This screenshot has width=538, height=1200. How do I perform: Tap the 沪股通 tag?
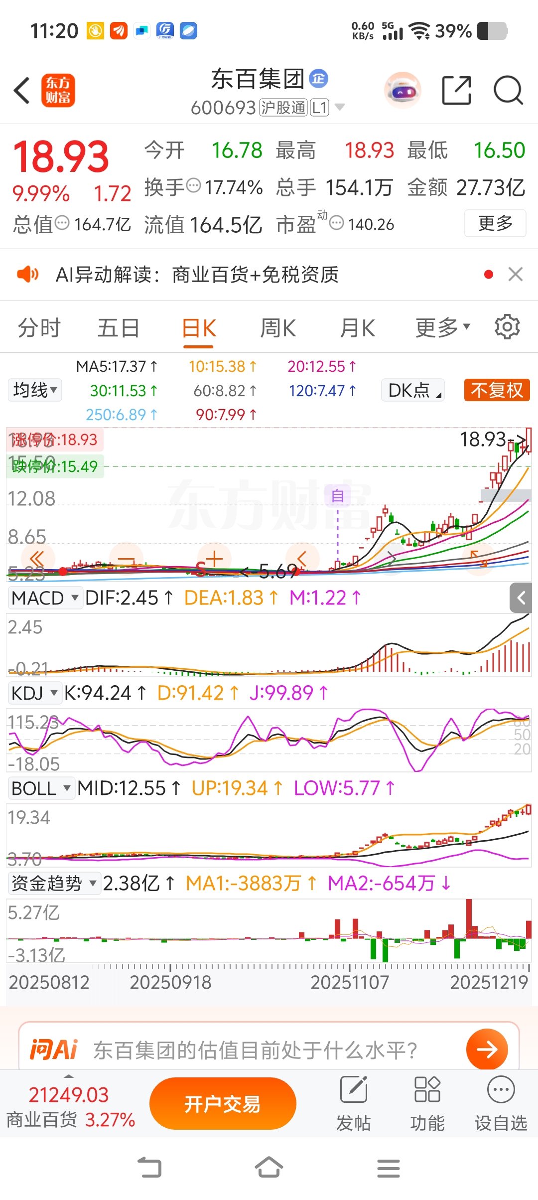[x=283, y=107]
